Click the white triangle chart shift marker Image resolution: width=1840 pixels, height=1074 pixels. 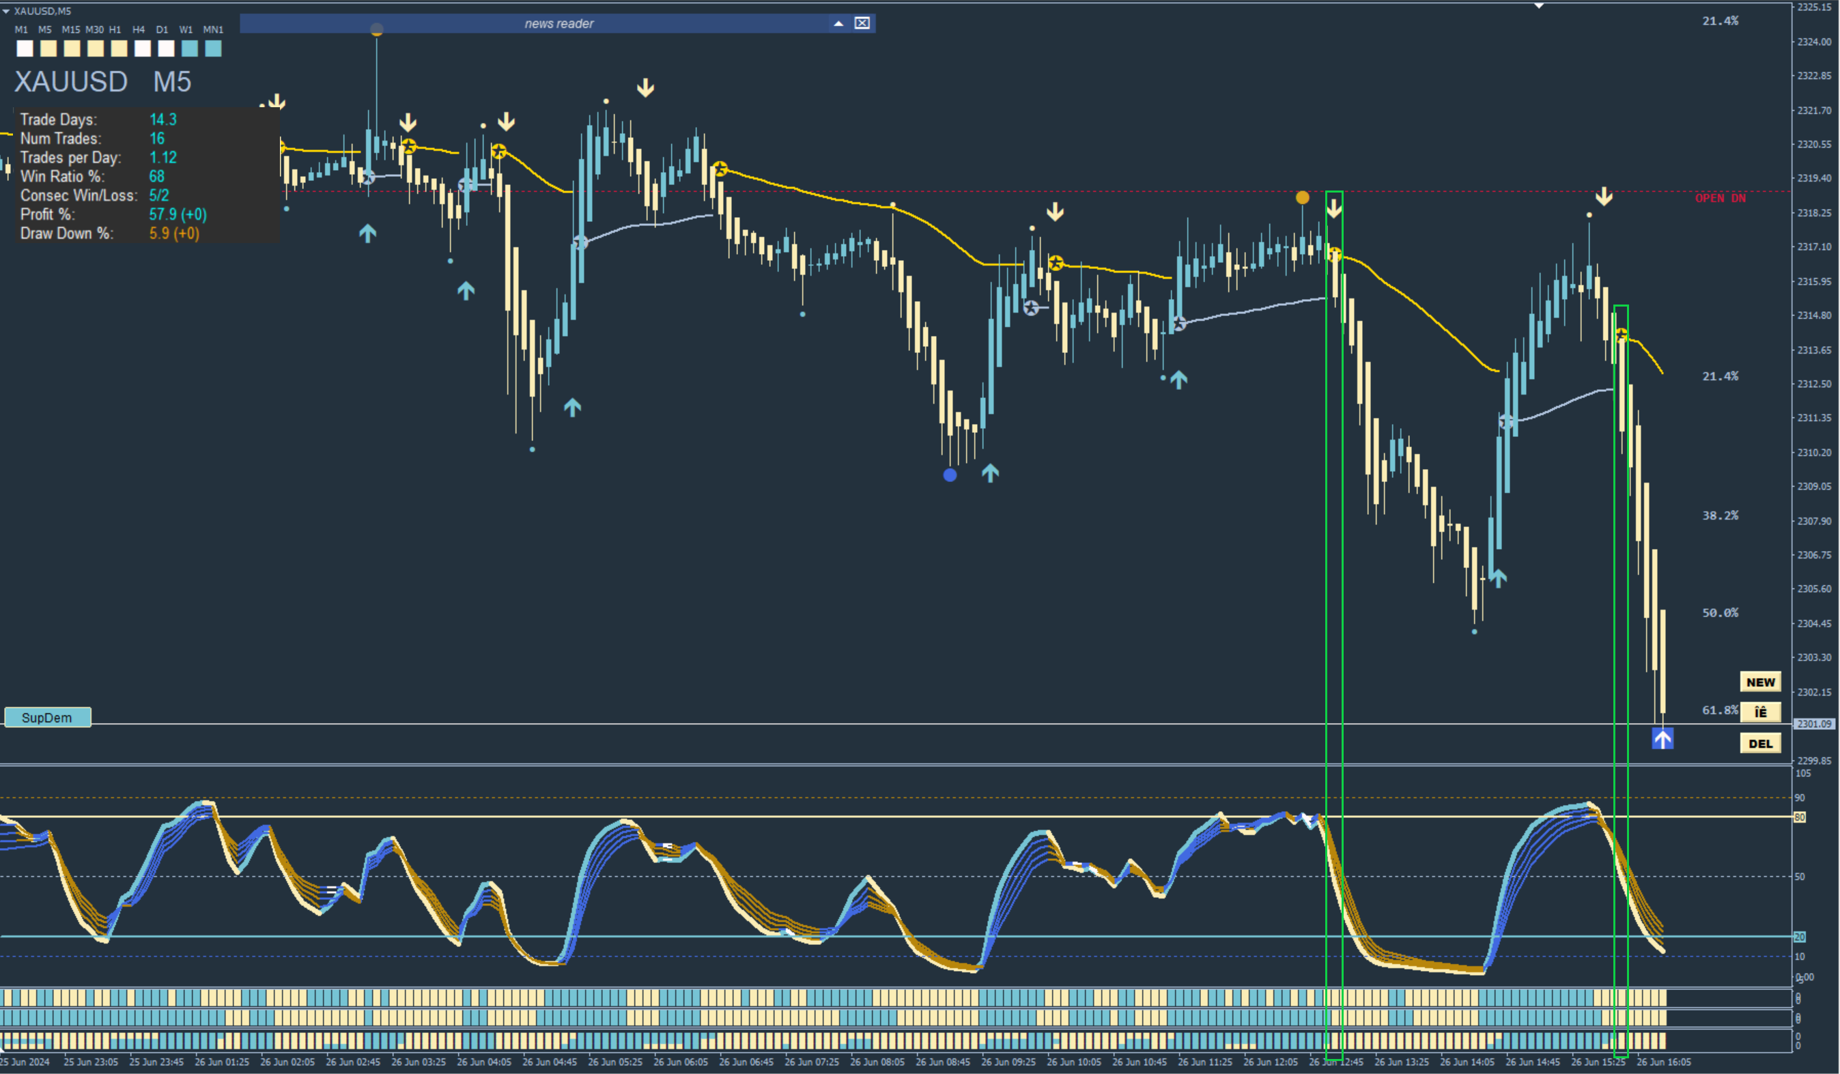click(1538, 6)
